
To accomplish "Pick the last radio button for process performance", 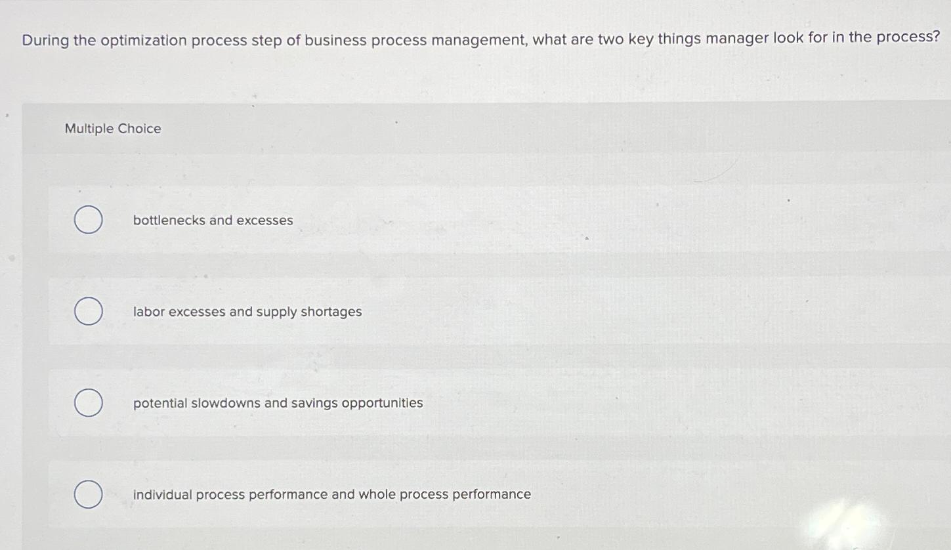I will (x=88, y=494).
